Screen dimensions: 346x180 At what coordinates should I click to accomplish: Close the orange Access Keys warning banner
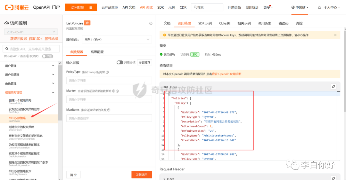click(x=335, y=35)
